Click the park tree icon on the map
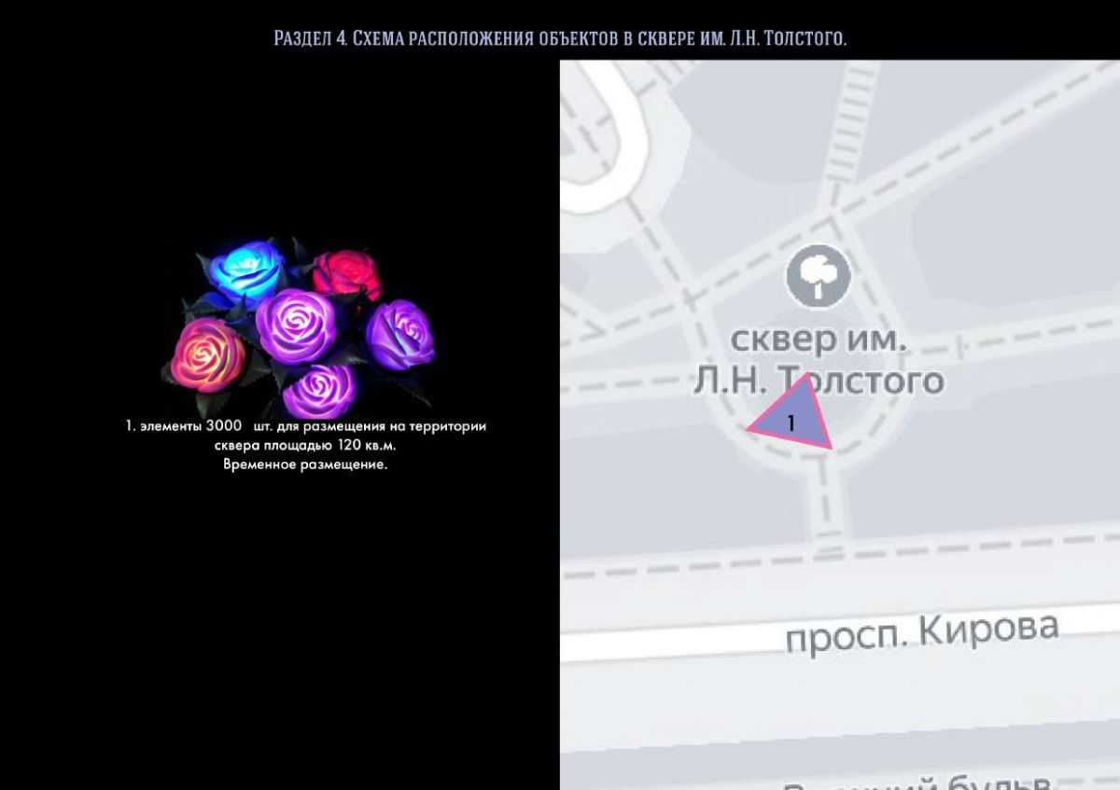Image resolution: width=1120 pixels, height=790 pixels. pos(819,276)
